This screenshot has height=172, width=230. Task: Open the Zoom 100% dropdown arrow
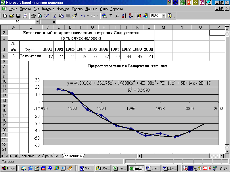(164, 16)
